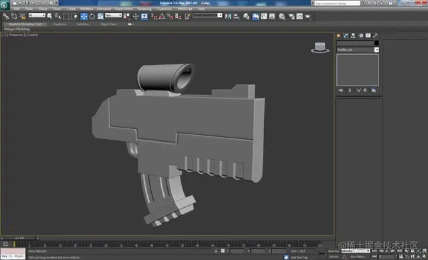Open the Tools menu

point(29,9)
